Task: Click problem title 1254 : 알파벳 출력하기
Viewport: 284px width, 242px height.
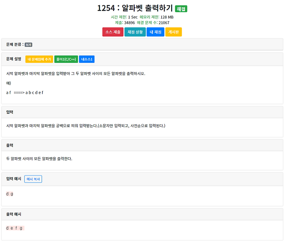Action: click(135, 8)
